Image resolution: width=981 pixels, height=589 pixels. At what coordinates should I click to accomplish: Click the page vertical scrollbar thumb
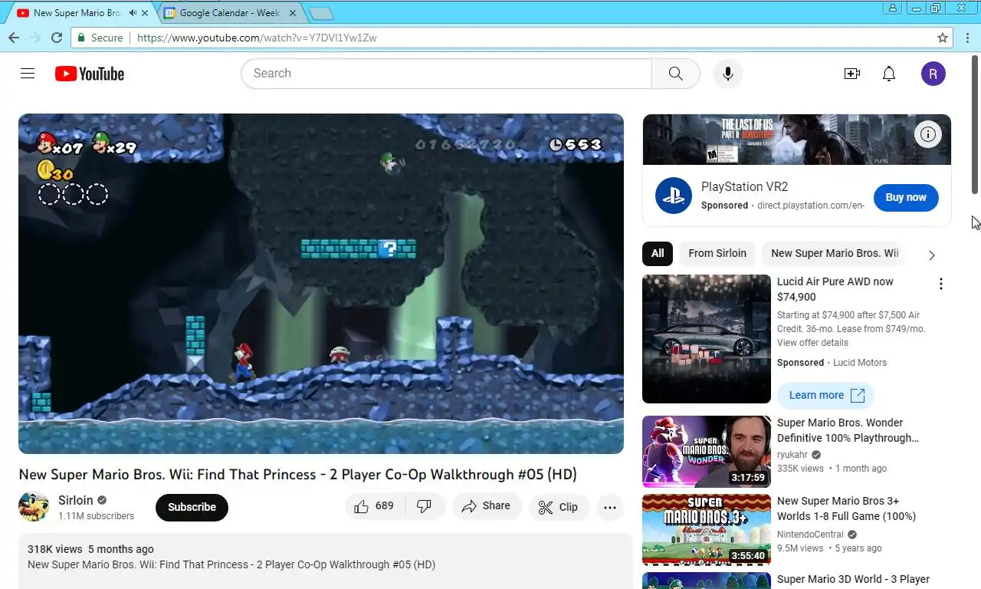coord(976,124)
